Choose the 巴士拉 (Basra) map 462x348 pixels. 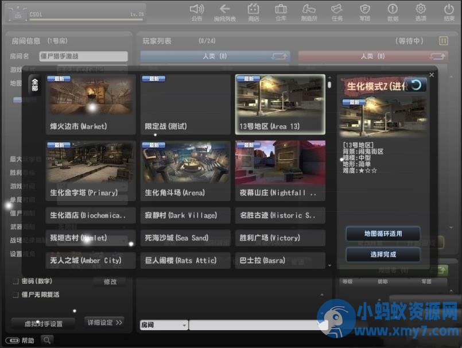pyautogui.click(x=280, y=260)
